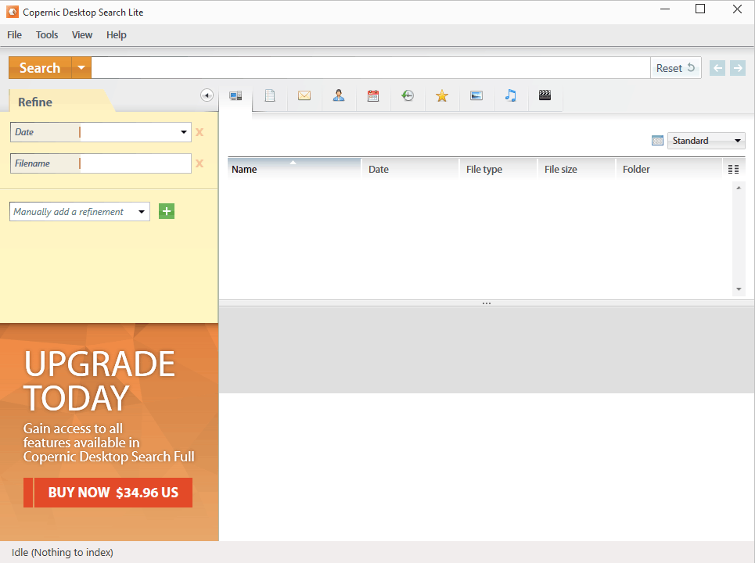Click the Copernic app icon in title bar
This screenshot has width=755, height=563.
tap(13, 12)
